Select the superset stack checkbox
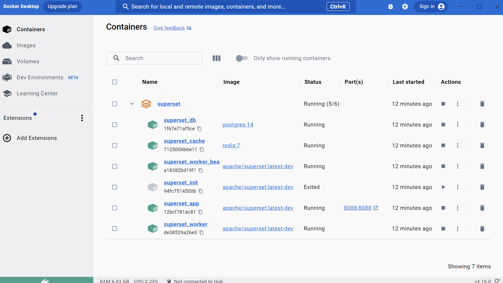This screenshot has height=283, width=503. [x=115, y=104]
